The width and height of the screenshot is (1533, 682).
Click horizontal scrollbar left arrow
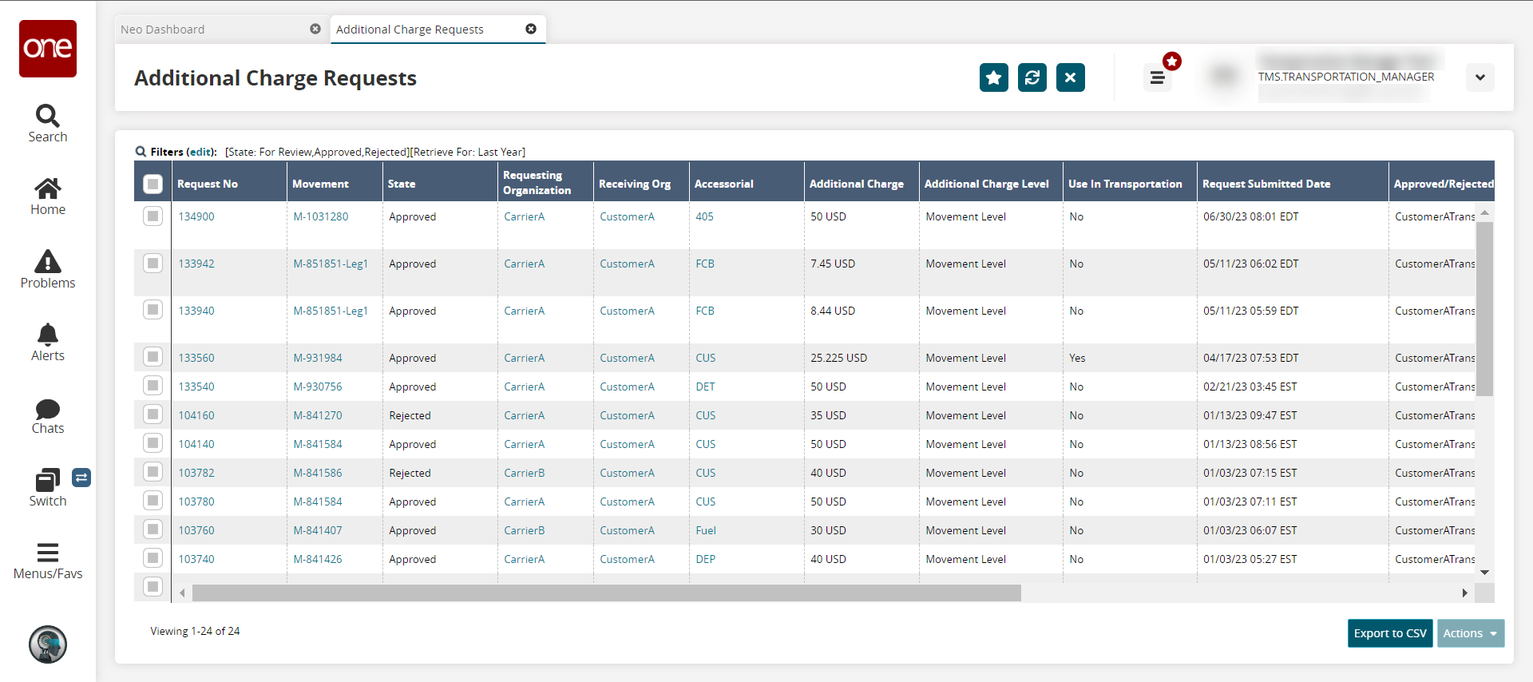tap(183, 593)
